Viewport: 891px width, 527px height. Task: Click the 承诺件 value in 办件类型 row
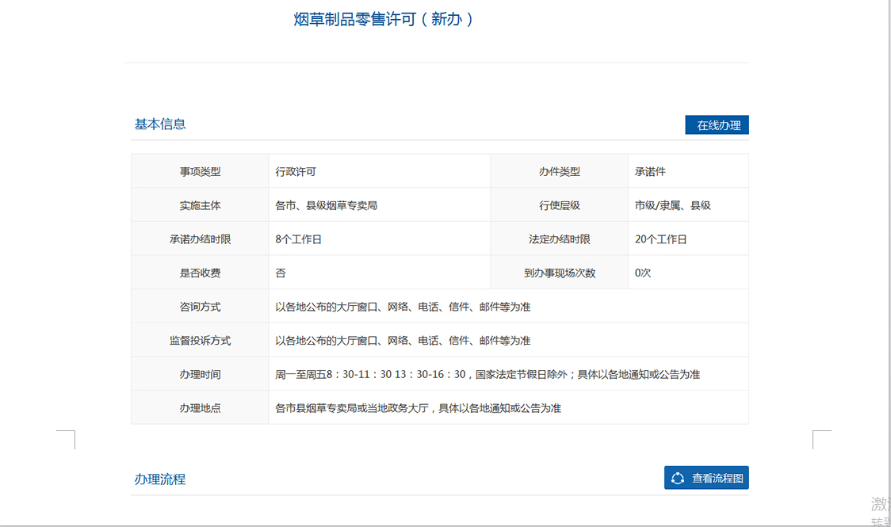[650, 171]
